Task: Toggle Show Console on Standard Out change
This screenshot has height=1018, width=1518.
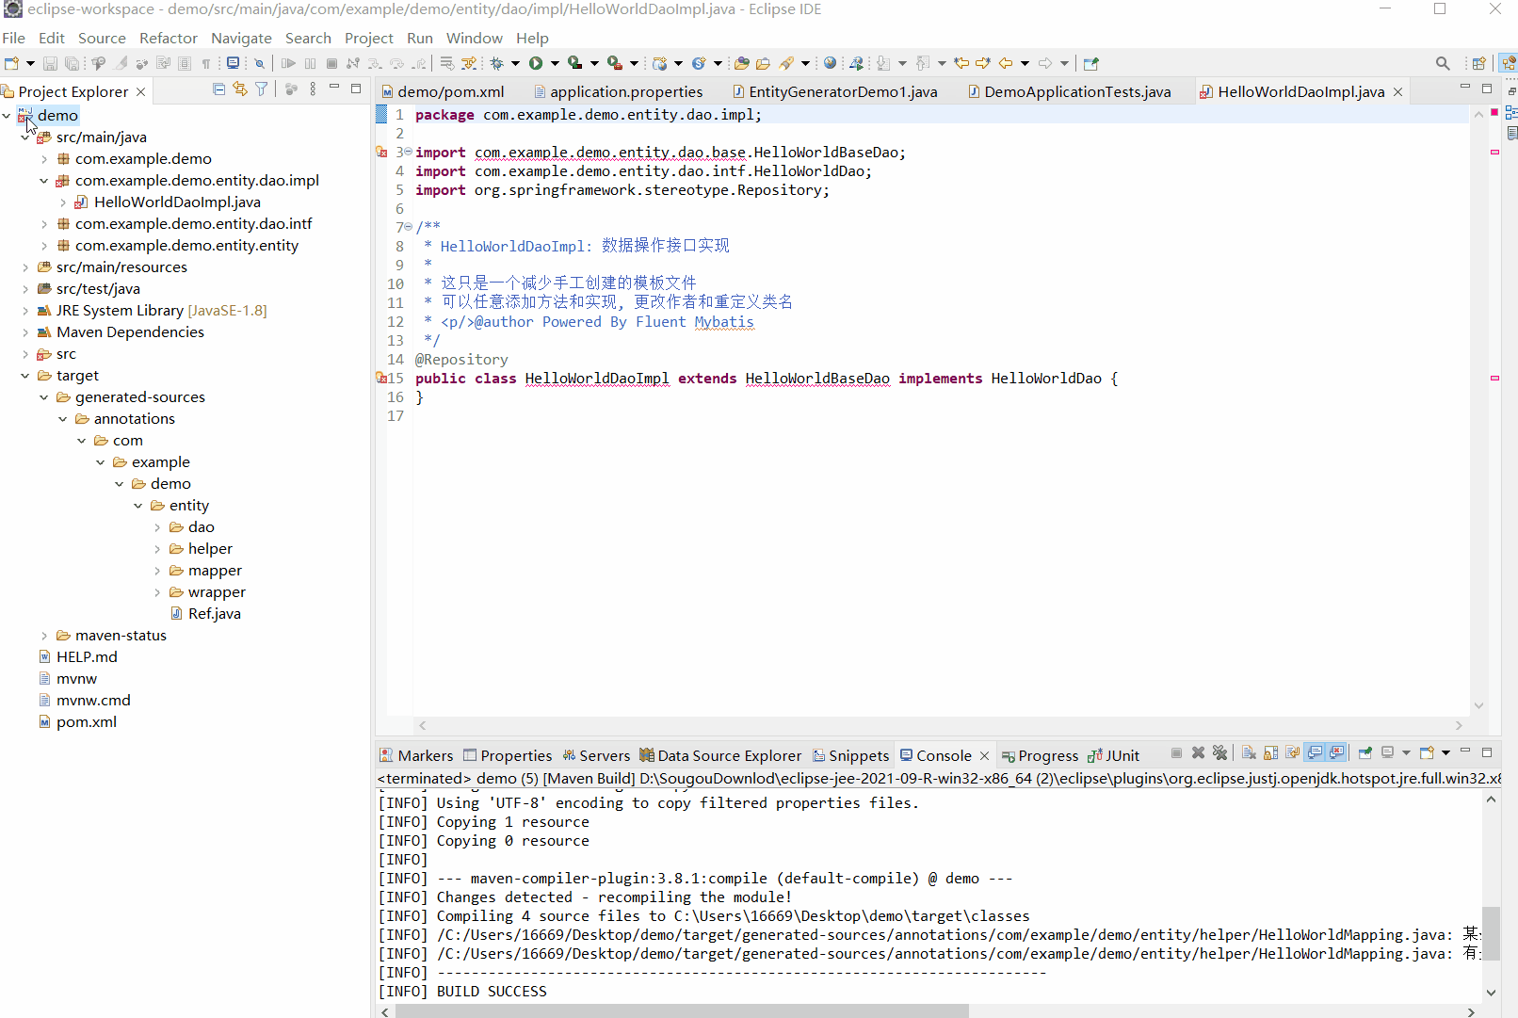Action: point(1315,753)
